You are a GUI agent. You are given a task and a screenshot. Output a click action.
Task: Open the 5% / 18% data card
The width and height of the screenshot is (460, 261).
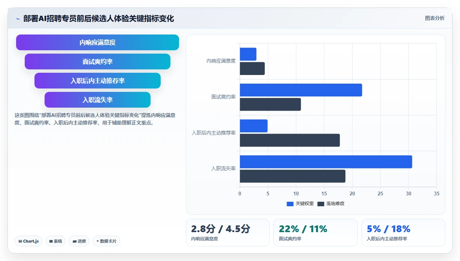coord(403,232)
